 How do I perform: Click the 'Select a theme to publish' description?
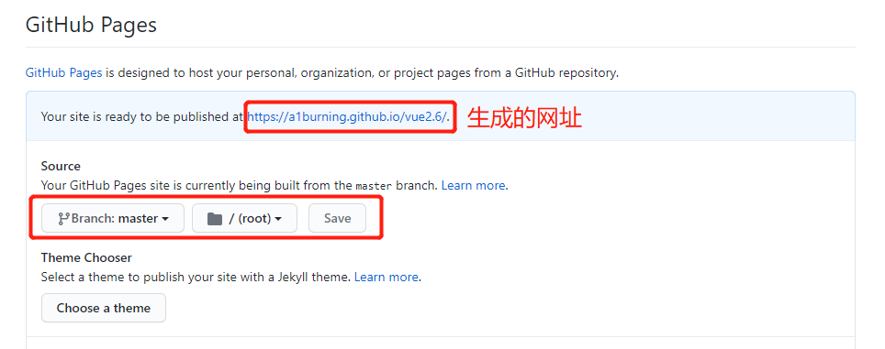point(196,277)
